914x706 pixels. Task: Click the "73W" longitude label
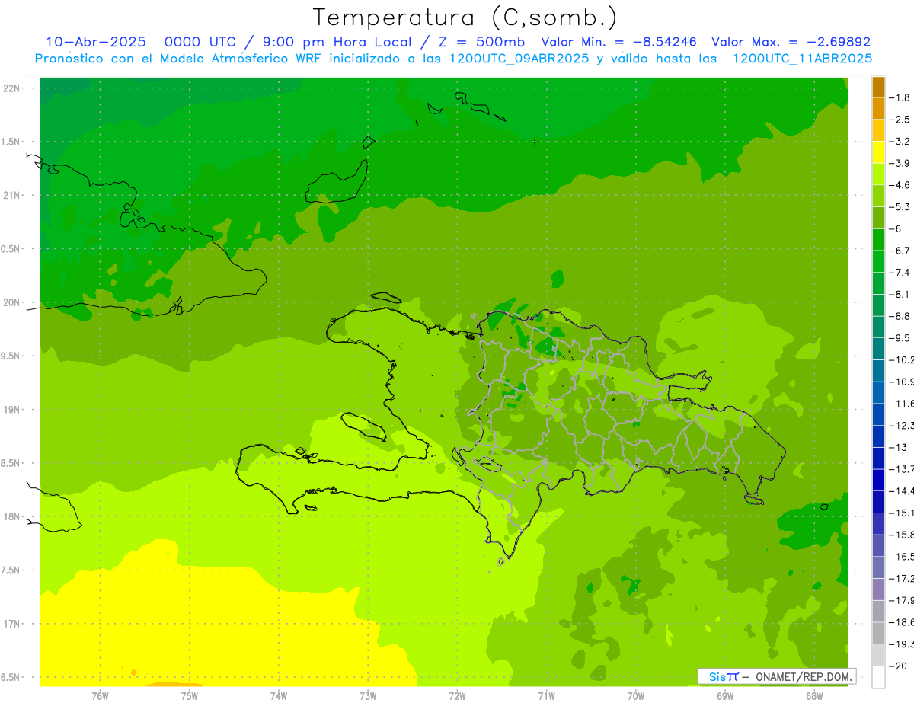click(368, 695)
